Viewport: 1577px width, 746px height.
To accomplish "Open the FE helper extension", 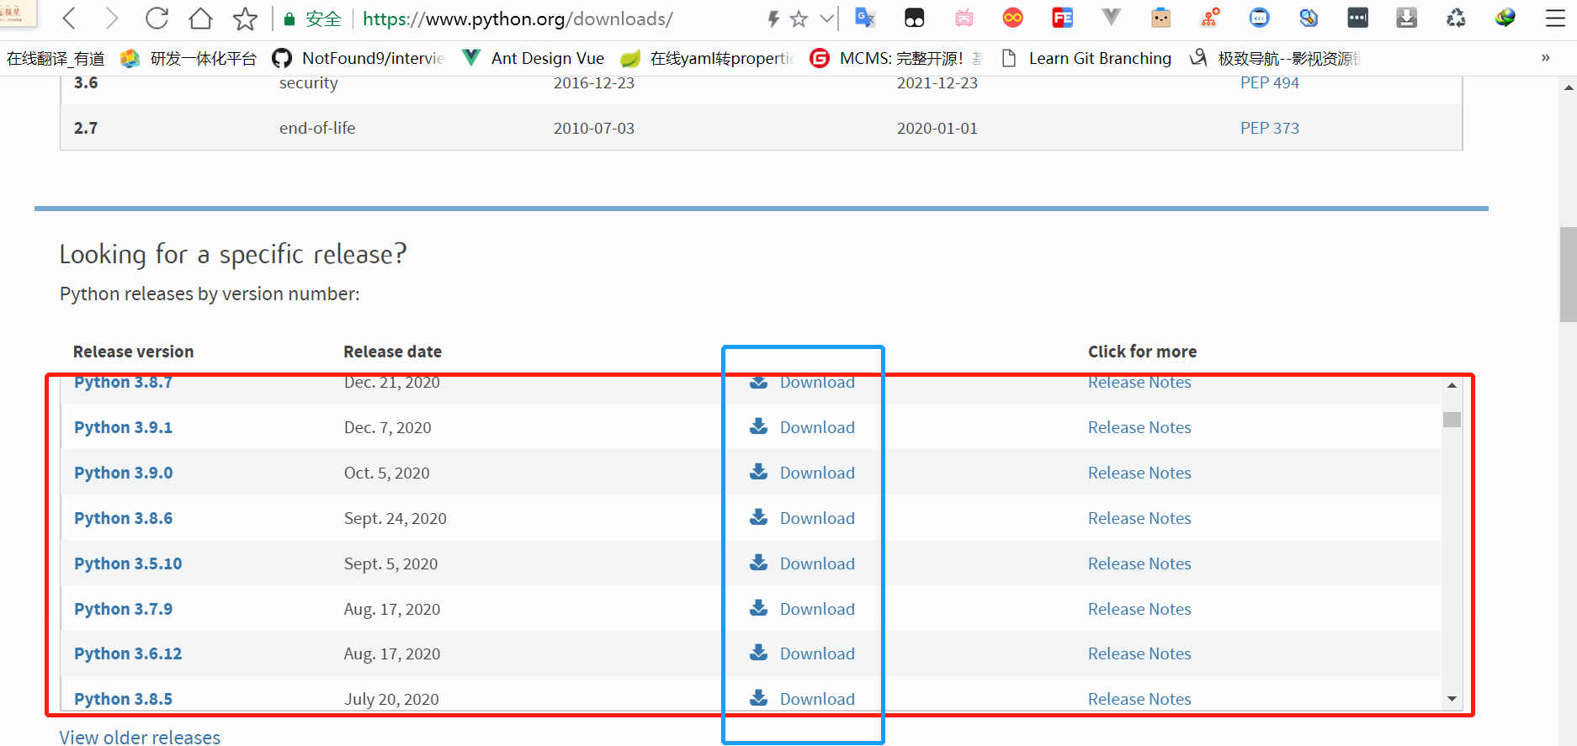I will coord(1063,18).
